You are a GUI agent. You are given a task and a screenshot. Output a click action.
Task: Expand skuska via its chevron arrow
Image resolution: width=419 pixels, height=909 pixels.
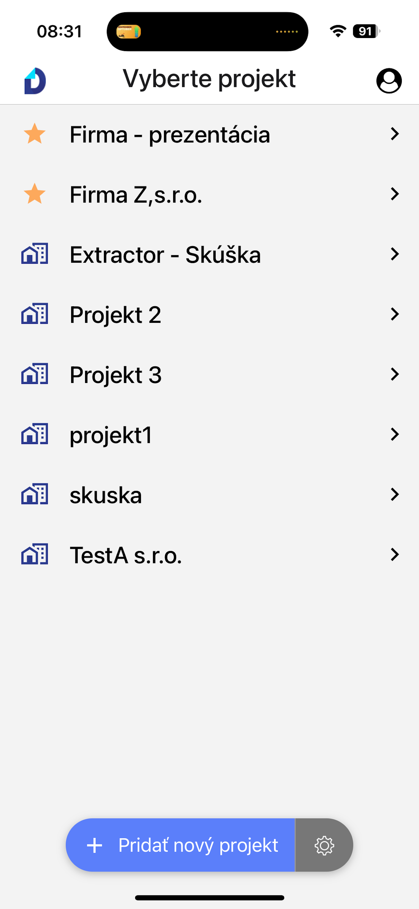pyautogui.click(x=395, y=494)
